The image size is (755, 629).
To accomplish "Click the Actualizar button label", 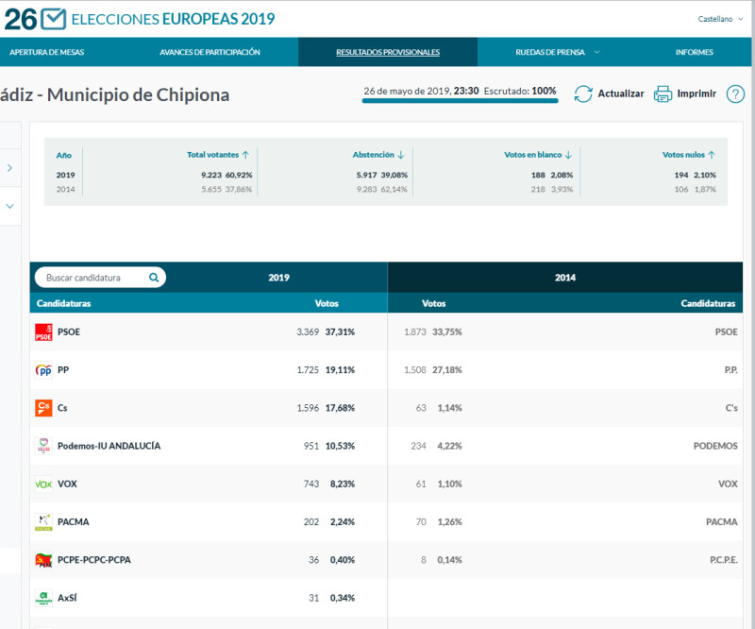I will point(621,93).
